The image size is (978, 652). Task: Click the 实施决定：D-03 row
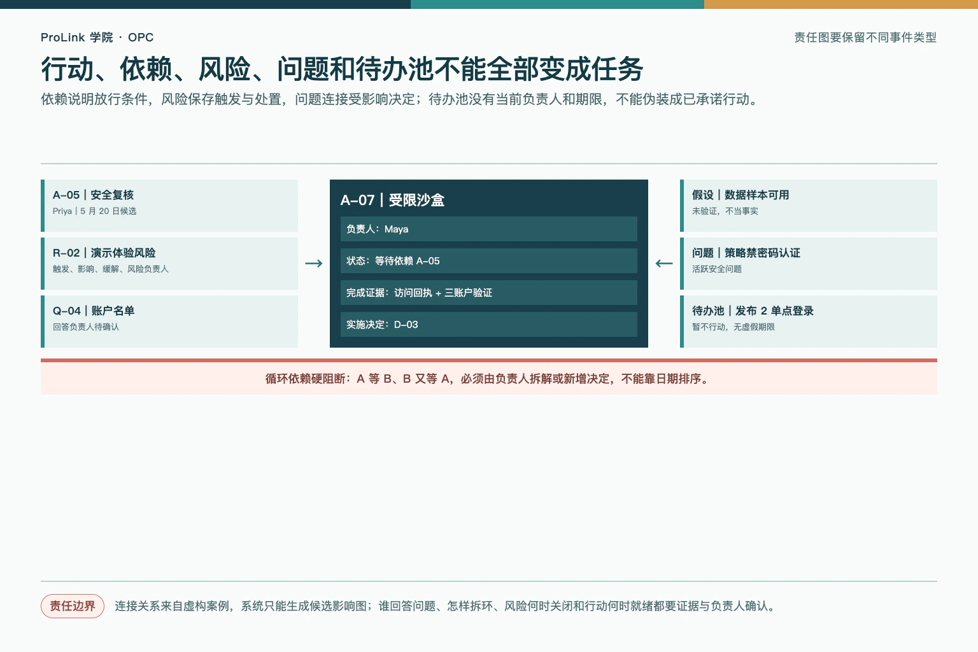point(489,325)
